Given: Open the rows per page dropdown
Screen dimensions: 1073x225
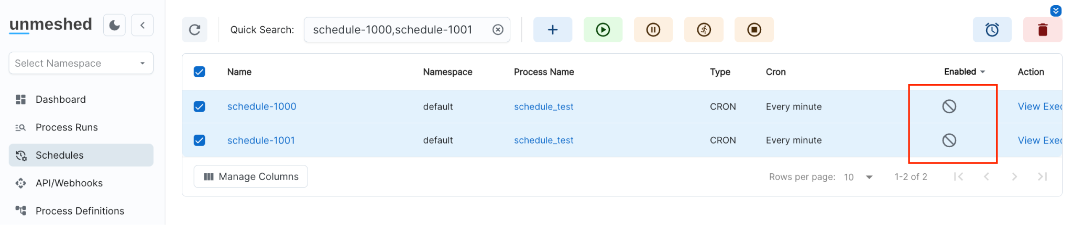Looking at the screenshot, I should coord(858,177).
